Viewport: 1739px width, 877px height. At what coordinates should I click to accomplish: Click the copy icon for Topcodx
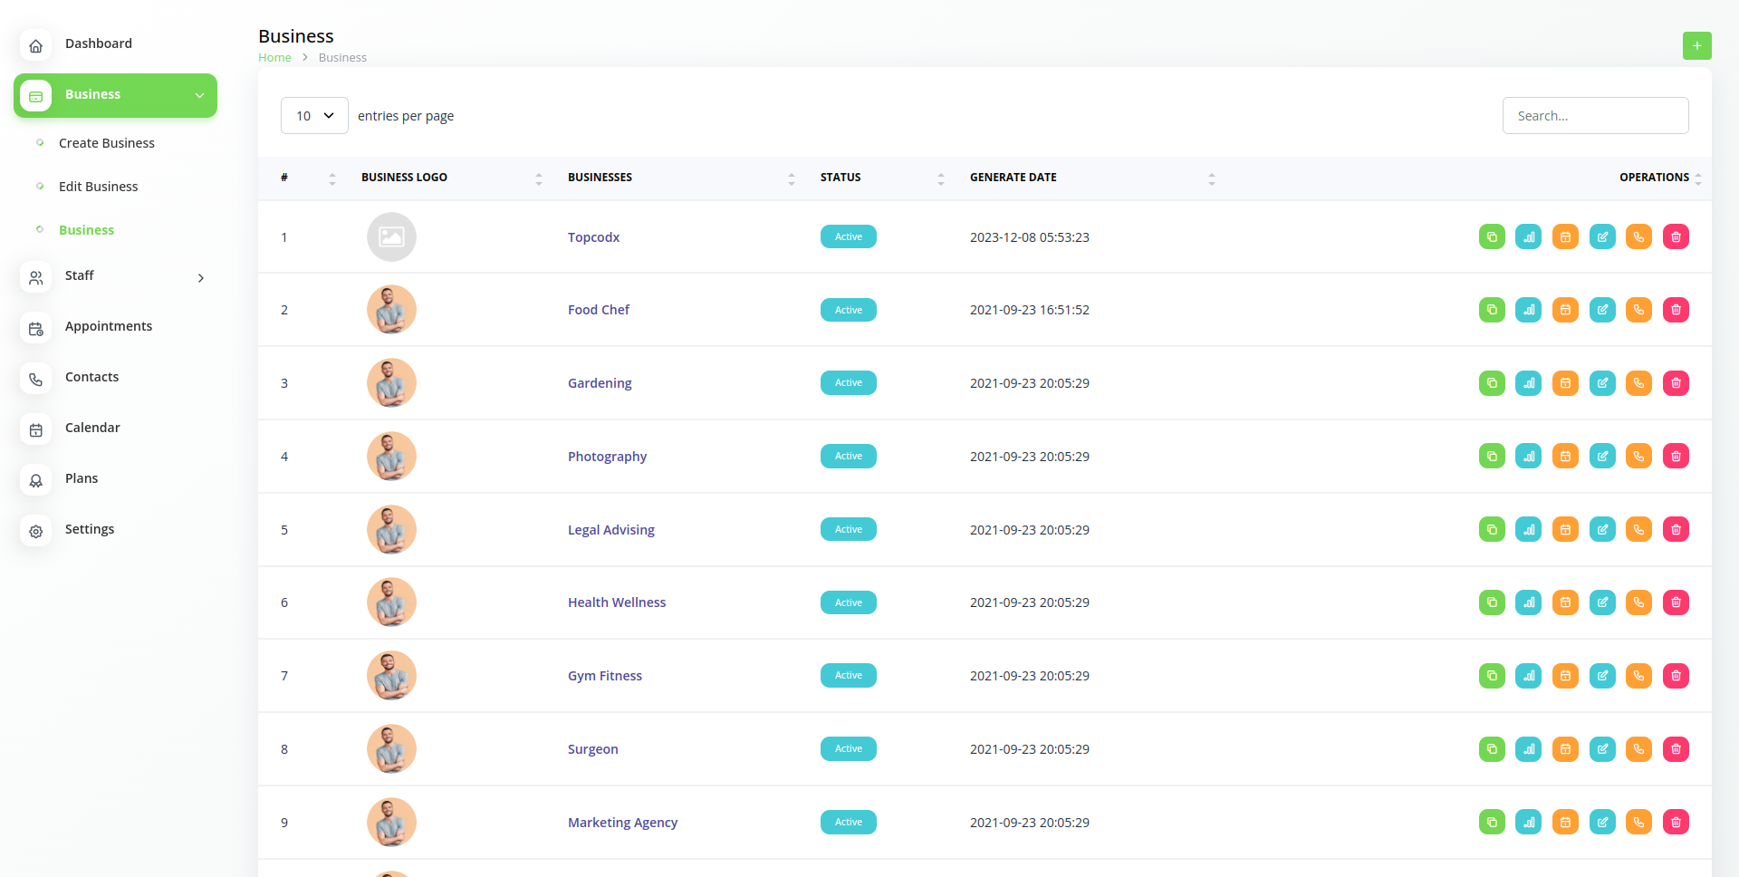[x=1492, y=237]
